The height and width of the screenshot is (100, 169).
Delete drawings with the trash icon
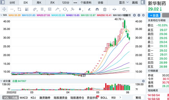point(105,9)
